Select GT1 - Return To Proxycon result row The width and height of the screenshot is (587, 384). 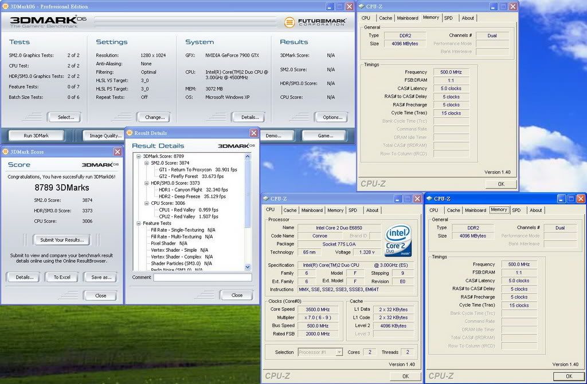[198, 170]
